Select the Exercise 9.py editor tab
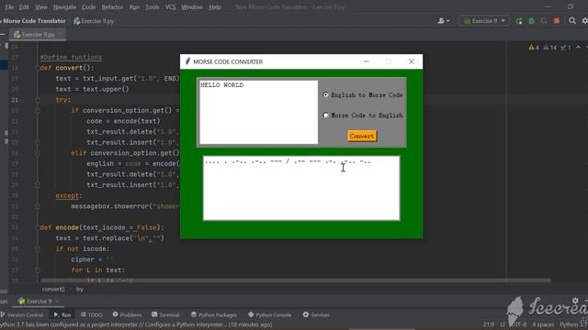The height and width of the screenshot is (330, 588). click(x=38, y=35)
